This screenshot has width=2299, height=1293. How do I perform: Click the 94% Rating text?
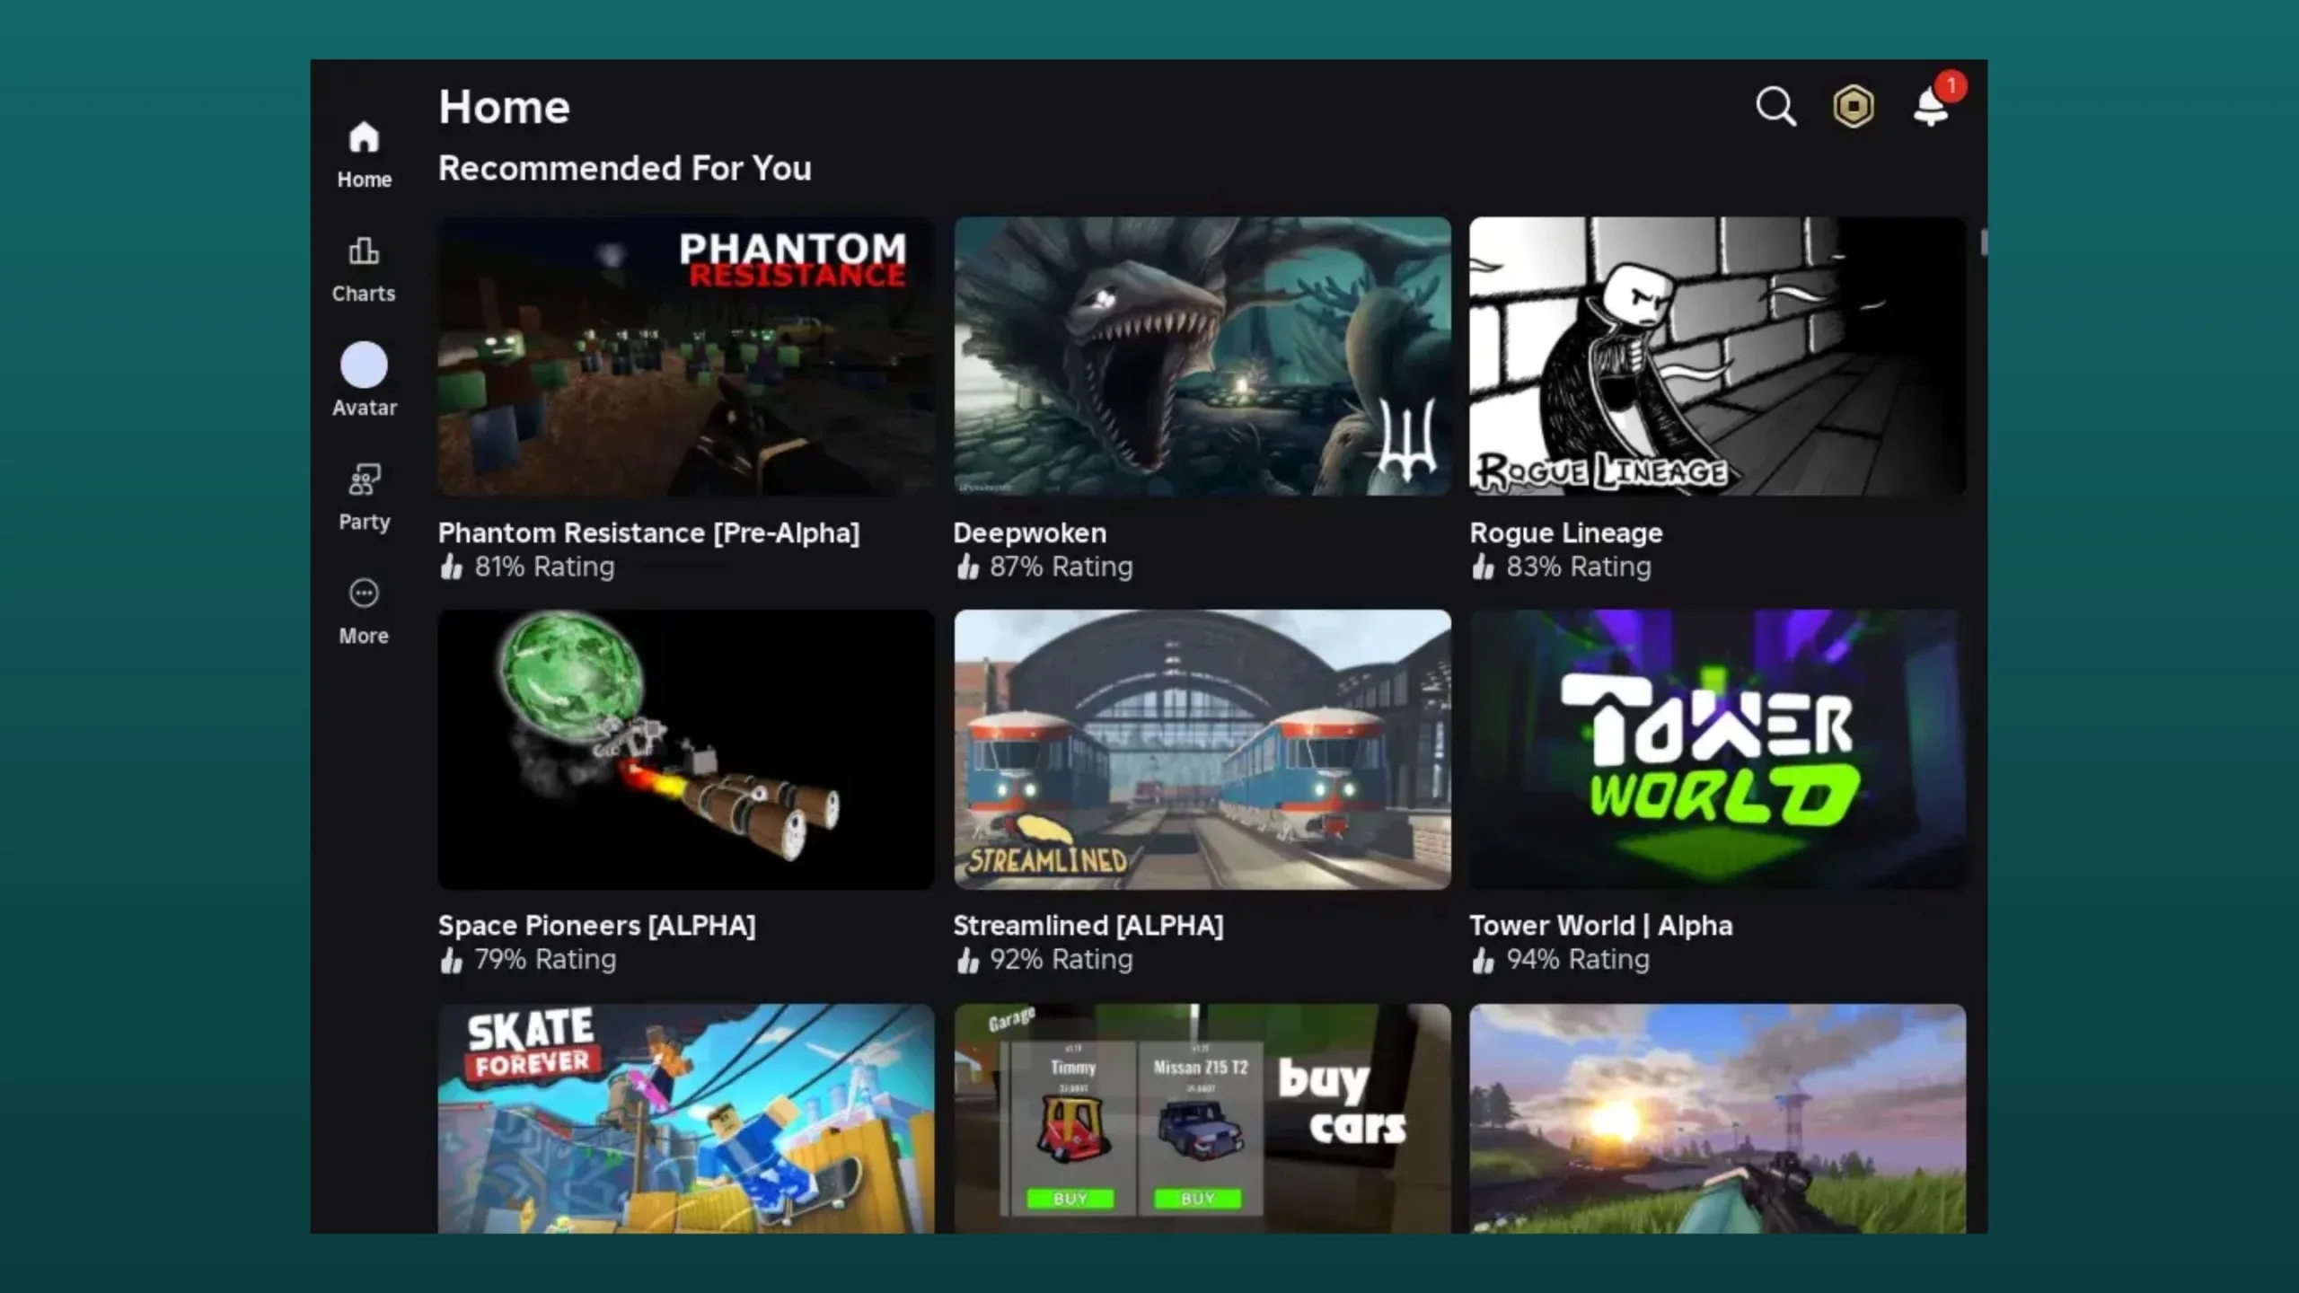1578,960
